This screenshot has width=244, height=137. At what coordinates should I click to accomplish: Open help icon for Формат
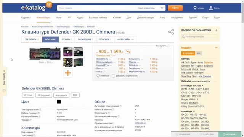[x=30, y=120]
